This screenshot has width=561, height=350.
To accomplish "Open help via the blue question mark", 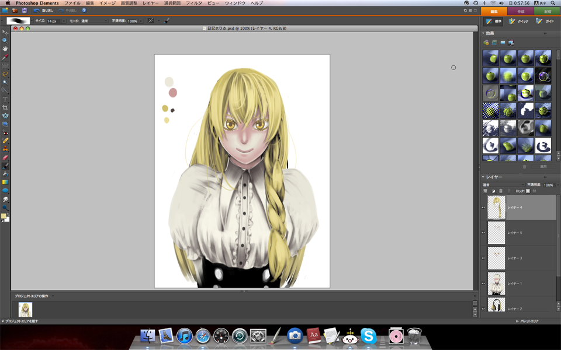I will point(84,10).
